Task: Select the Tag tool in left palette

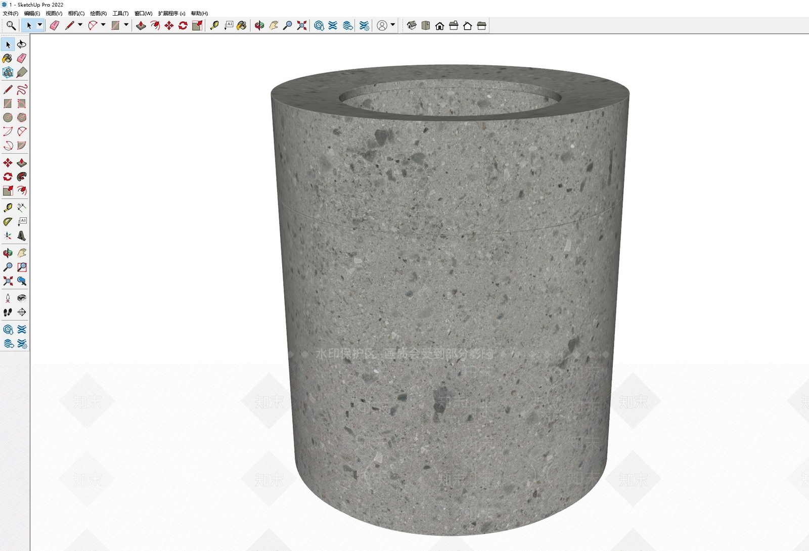Action: [x=22, y=73]
